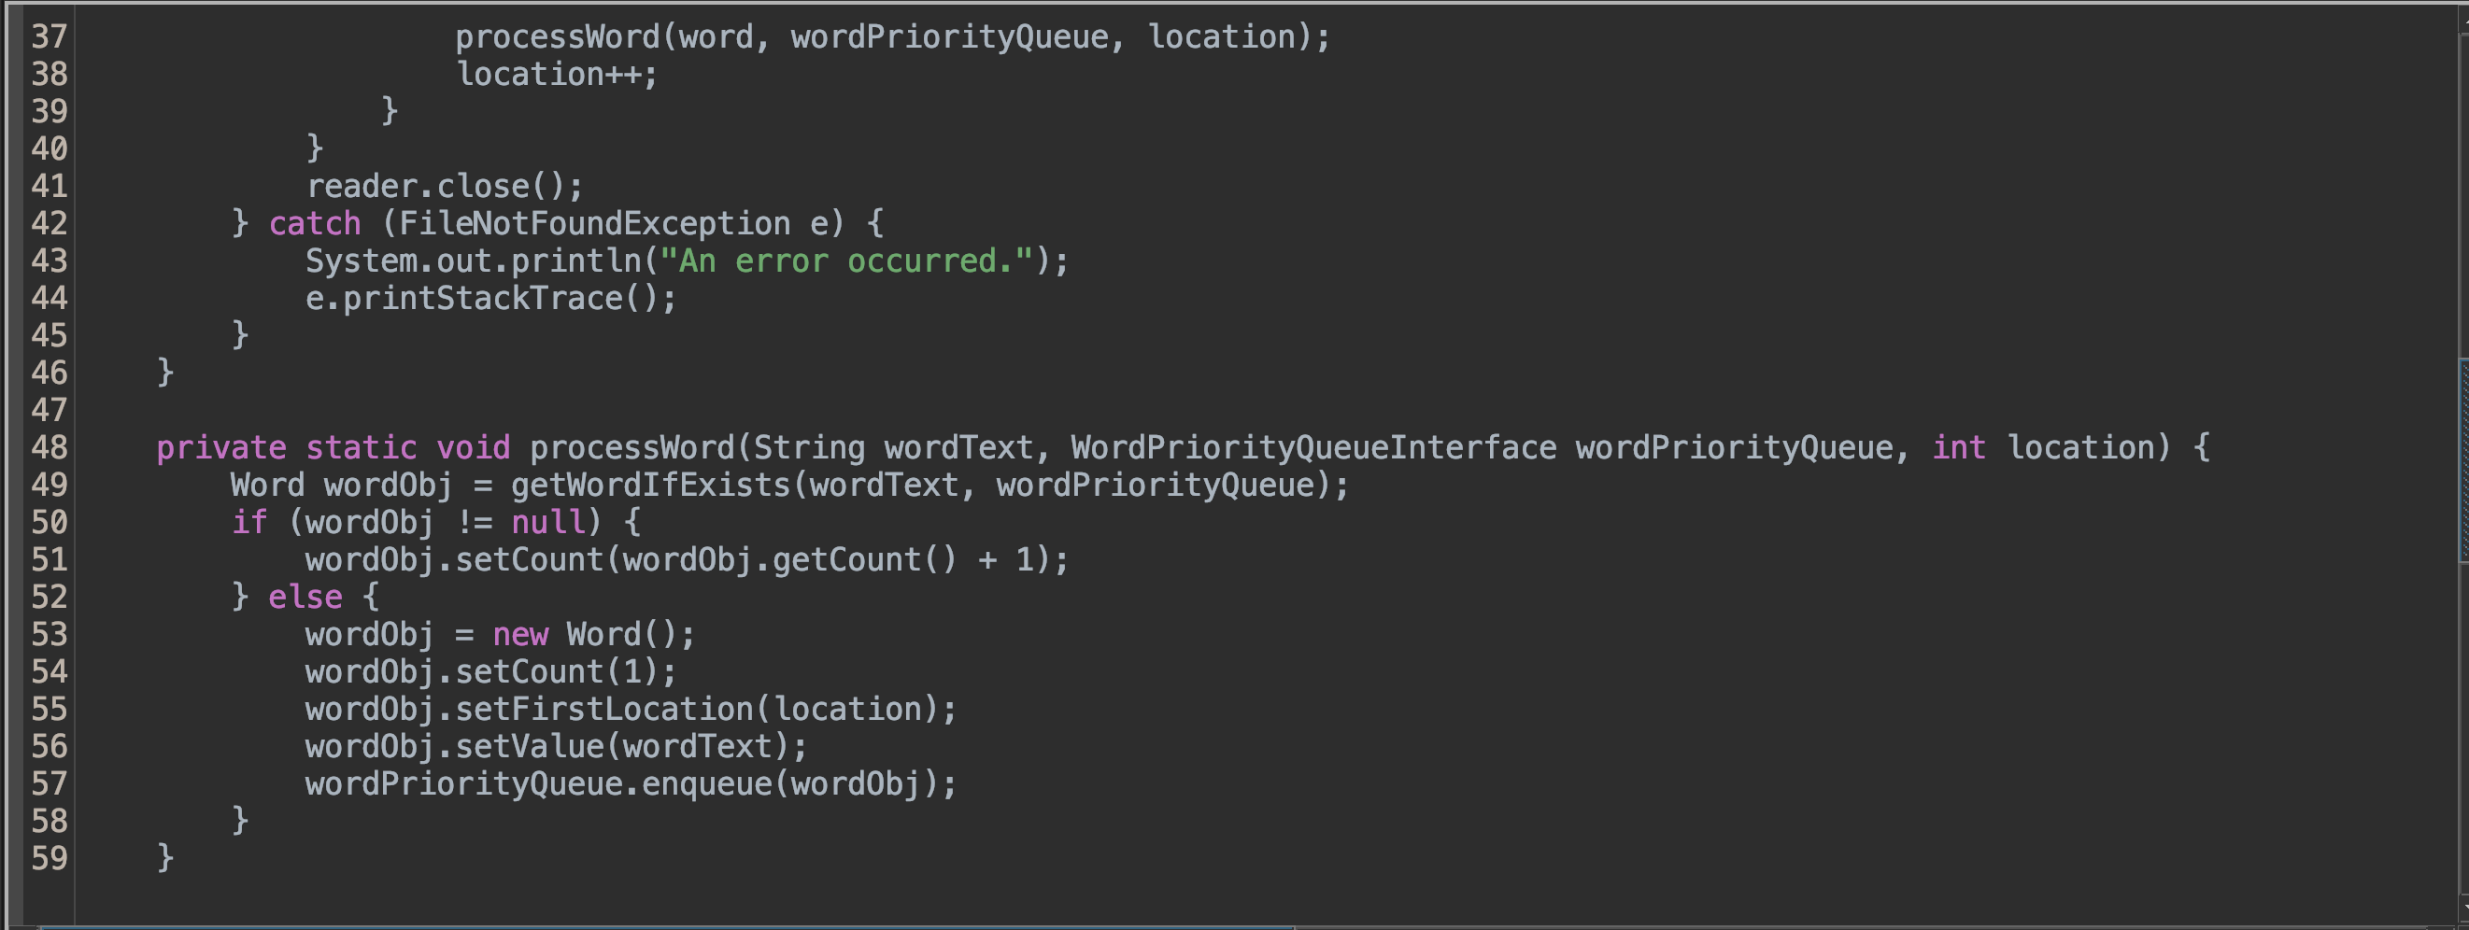
Task: Click the null keyword on line 50
Action: coord(548,522)
